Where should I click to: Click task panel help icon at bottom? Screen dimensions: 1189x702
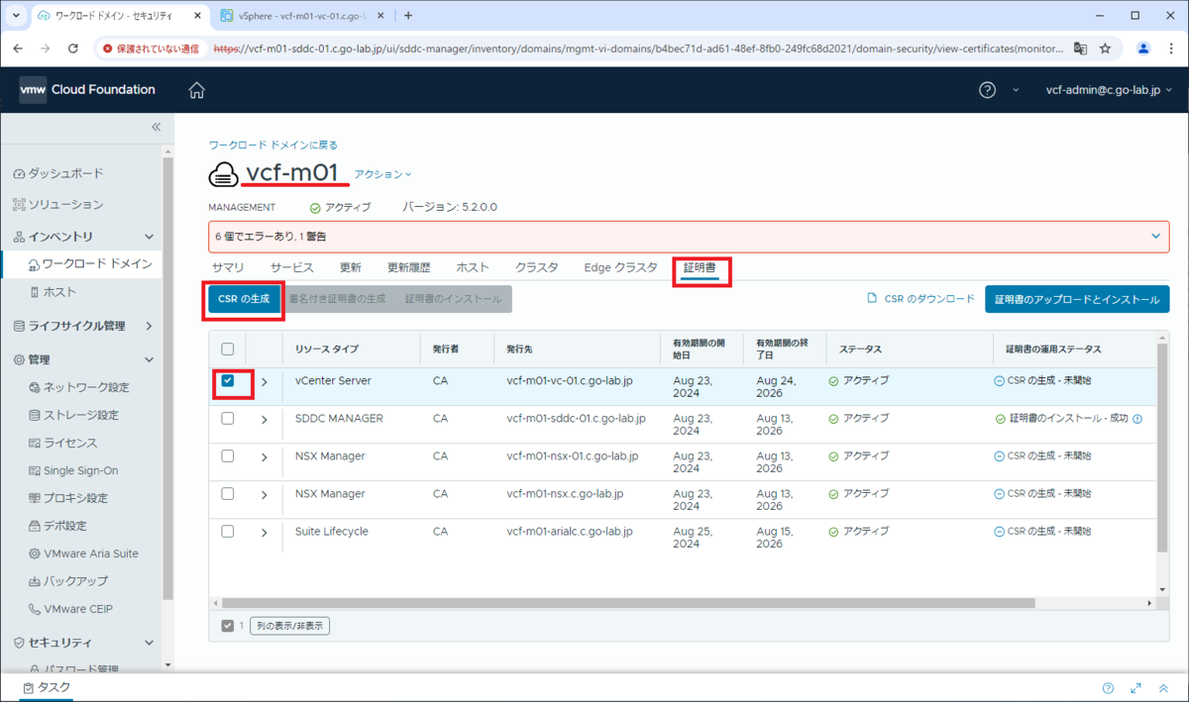pos(1108,688)
